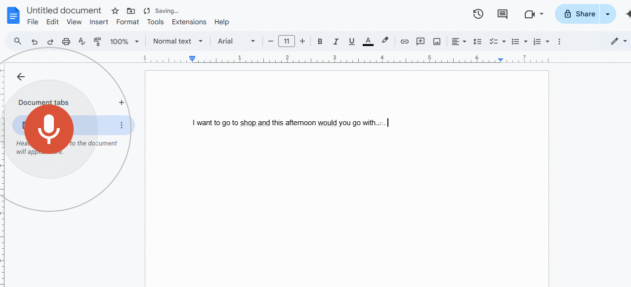Run the Spelling and grammar check icon
This screenshot has width=631, height=287.
coord(82,41)
